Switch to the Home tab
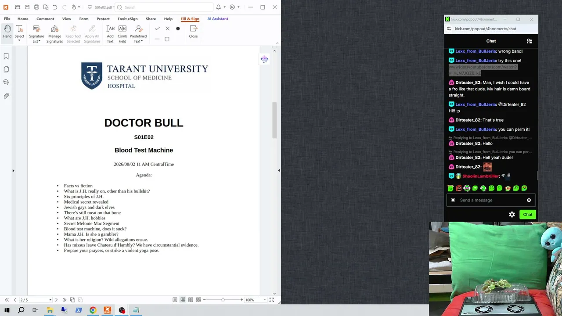This screenshot has height=316, width=562. click(23, 19)
